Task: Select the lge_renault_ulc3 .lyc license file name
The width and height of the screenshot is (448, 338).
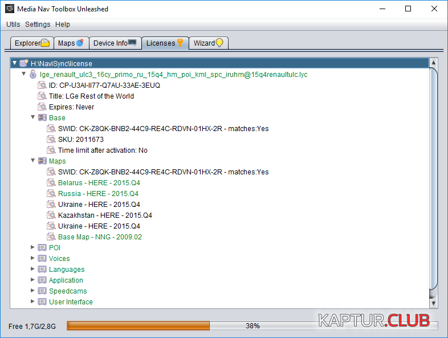Action: tap(173, 75)
